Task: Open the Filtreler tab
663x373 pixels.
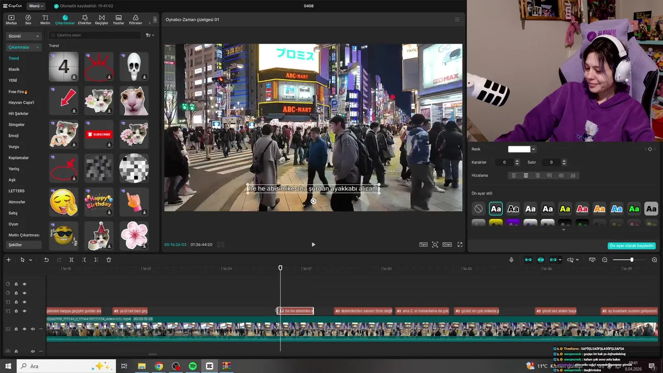Action: pos(135,20)
